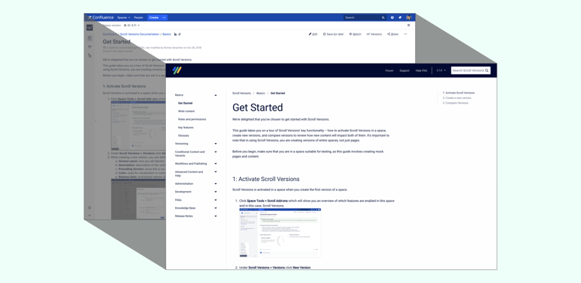
Task: Open the Blog quote icon in Confluence sidebar
Action: [x=90, y=47]
